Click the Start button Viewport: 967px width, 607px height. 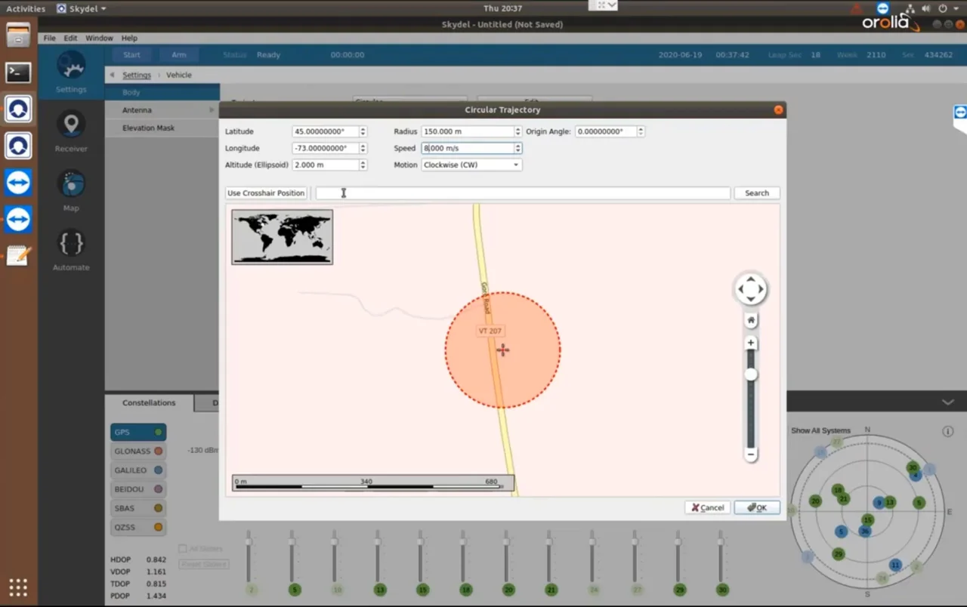(x=131, y=55)
